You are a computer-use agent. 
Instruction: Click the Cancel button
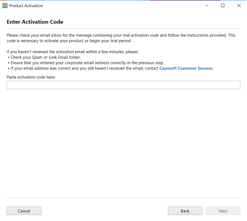[x=24, y=211]
